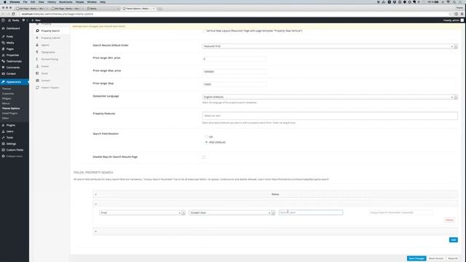Click the Appearance brush icon
466x262 pixels.
pyautogui.click(x=3, y=82)
